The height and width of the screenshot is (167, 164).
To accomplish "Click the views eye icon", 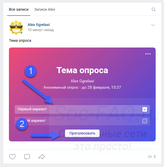I will pyautogui.click(x=150, y=157).
